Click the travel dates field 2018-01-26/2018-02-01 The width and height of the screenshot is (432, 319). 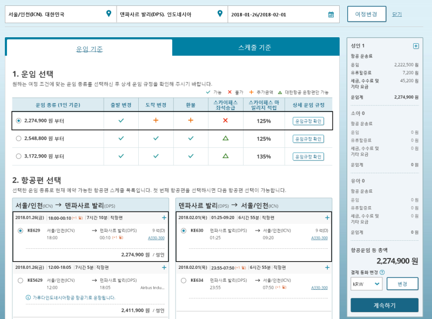point(283,15)
